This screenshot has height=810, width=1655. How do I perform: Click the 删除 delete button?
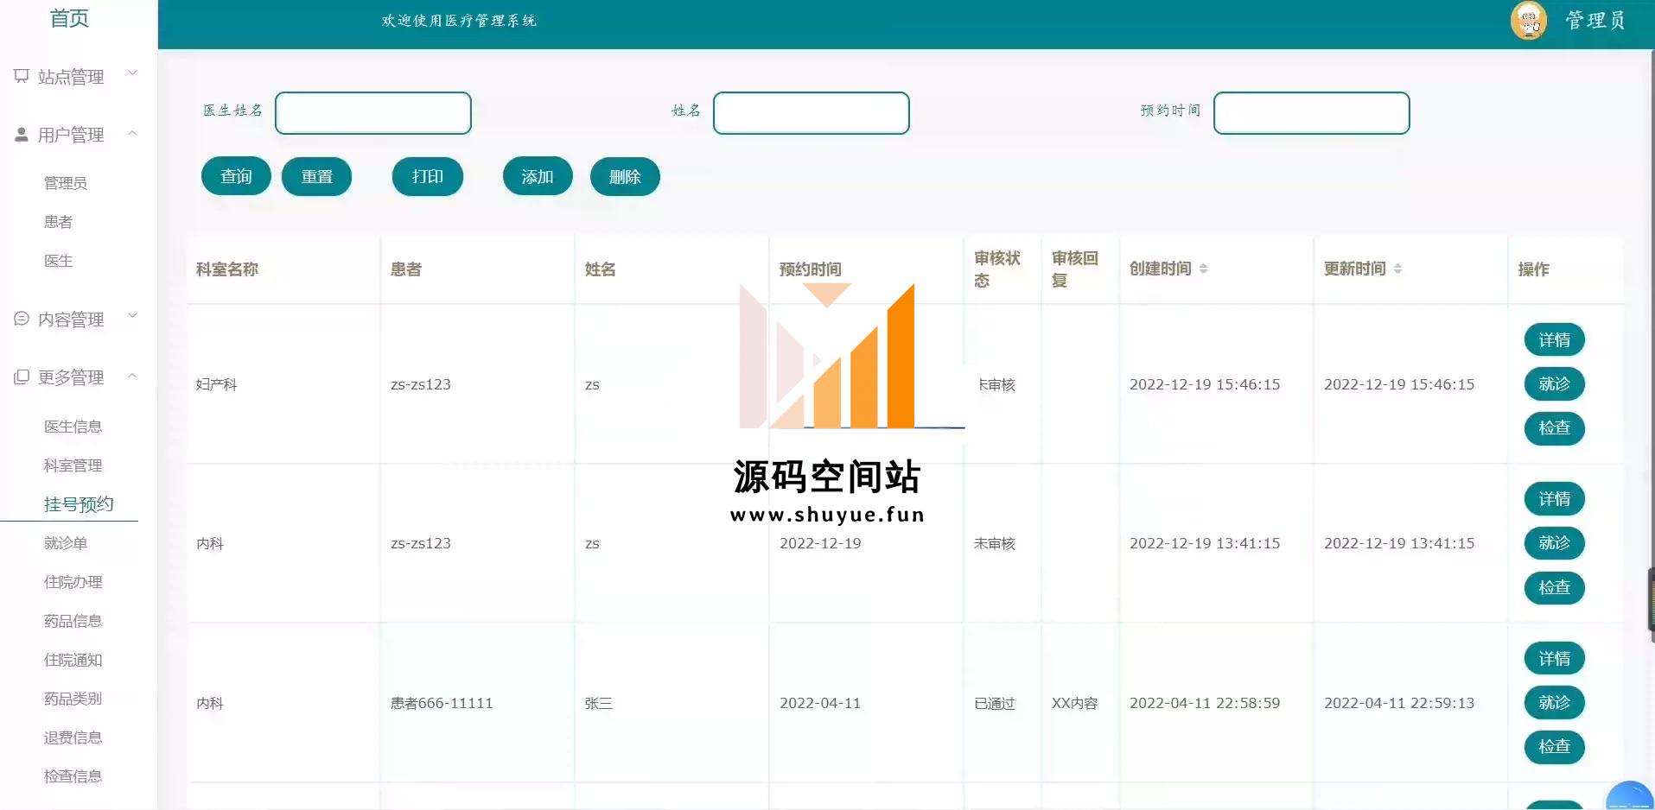click(625, 176)
